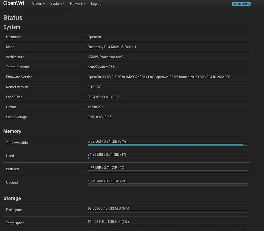The image size is (264, 231).
Task: Select '71.93 MiB / 3.71 GiB (1%)' text
Action: pyautogui.click(x=108, y=154)
